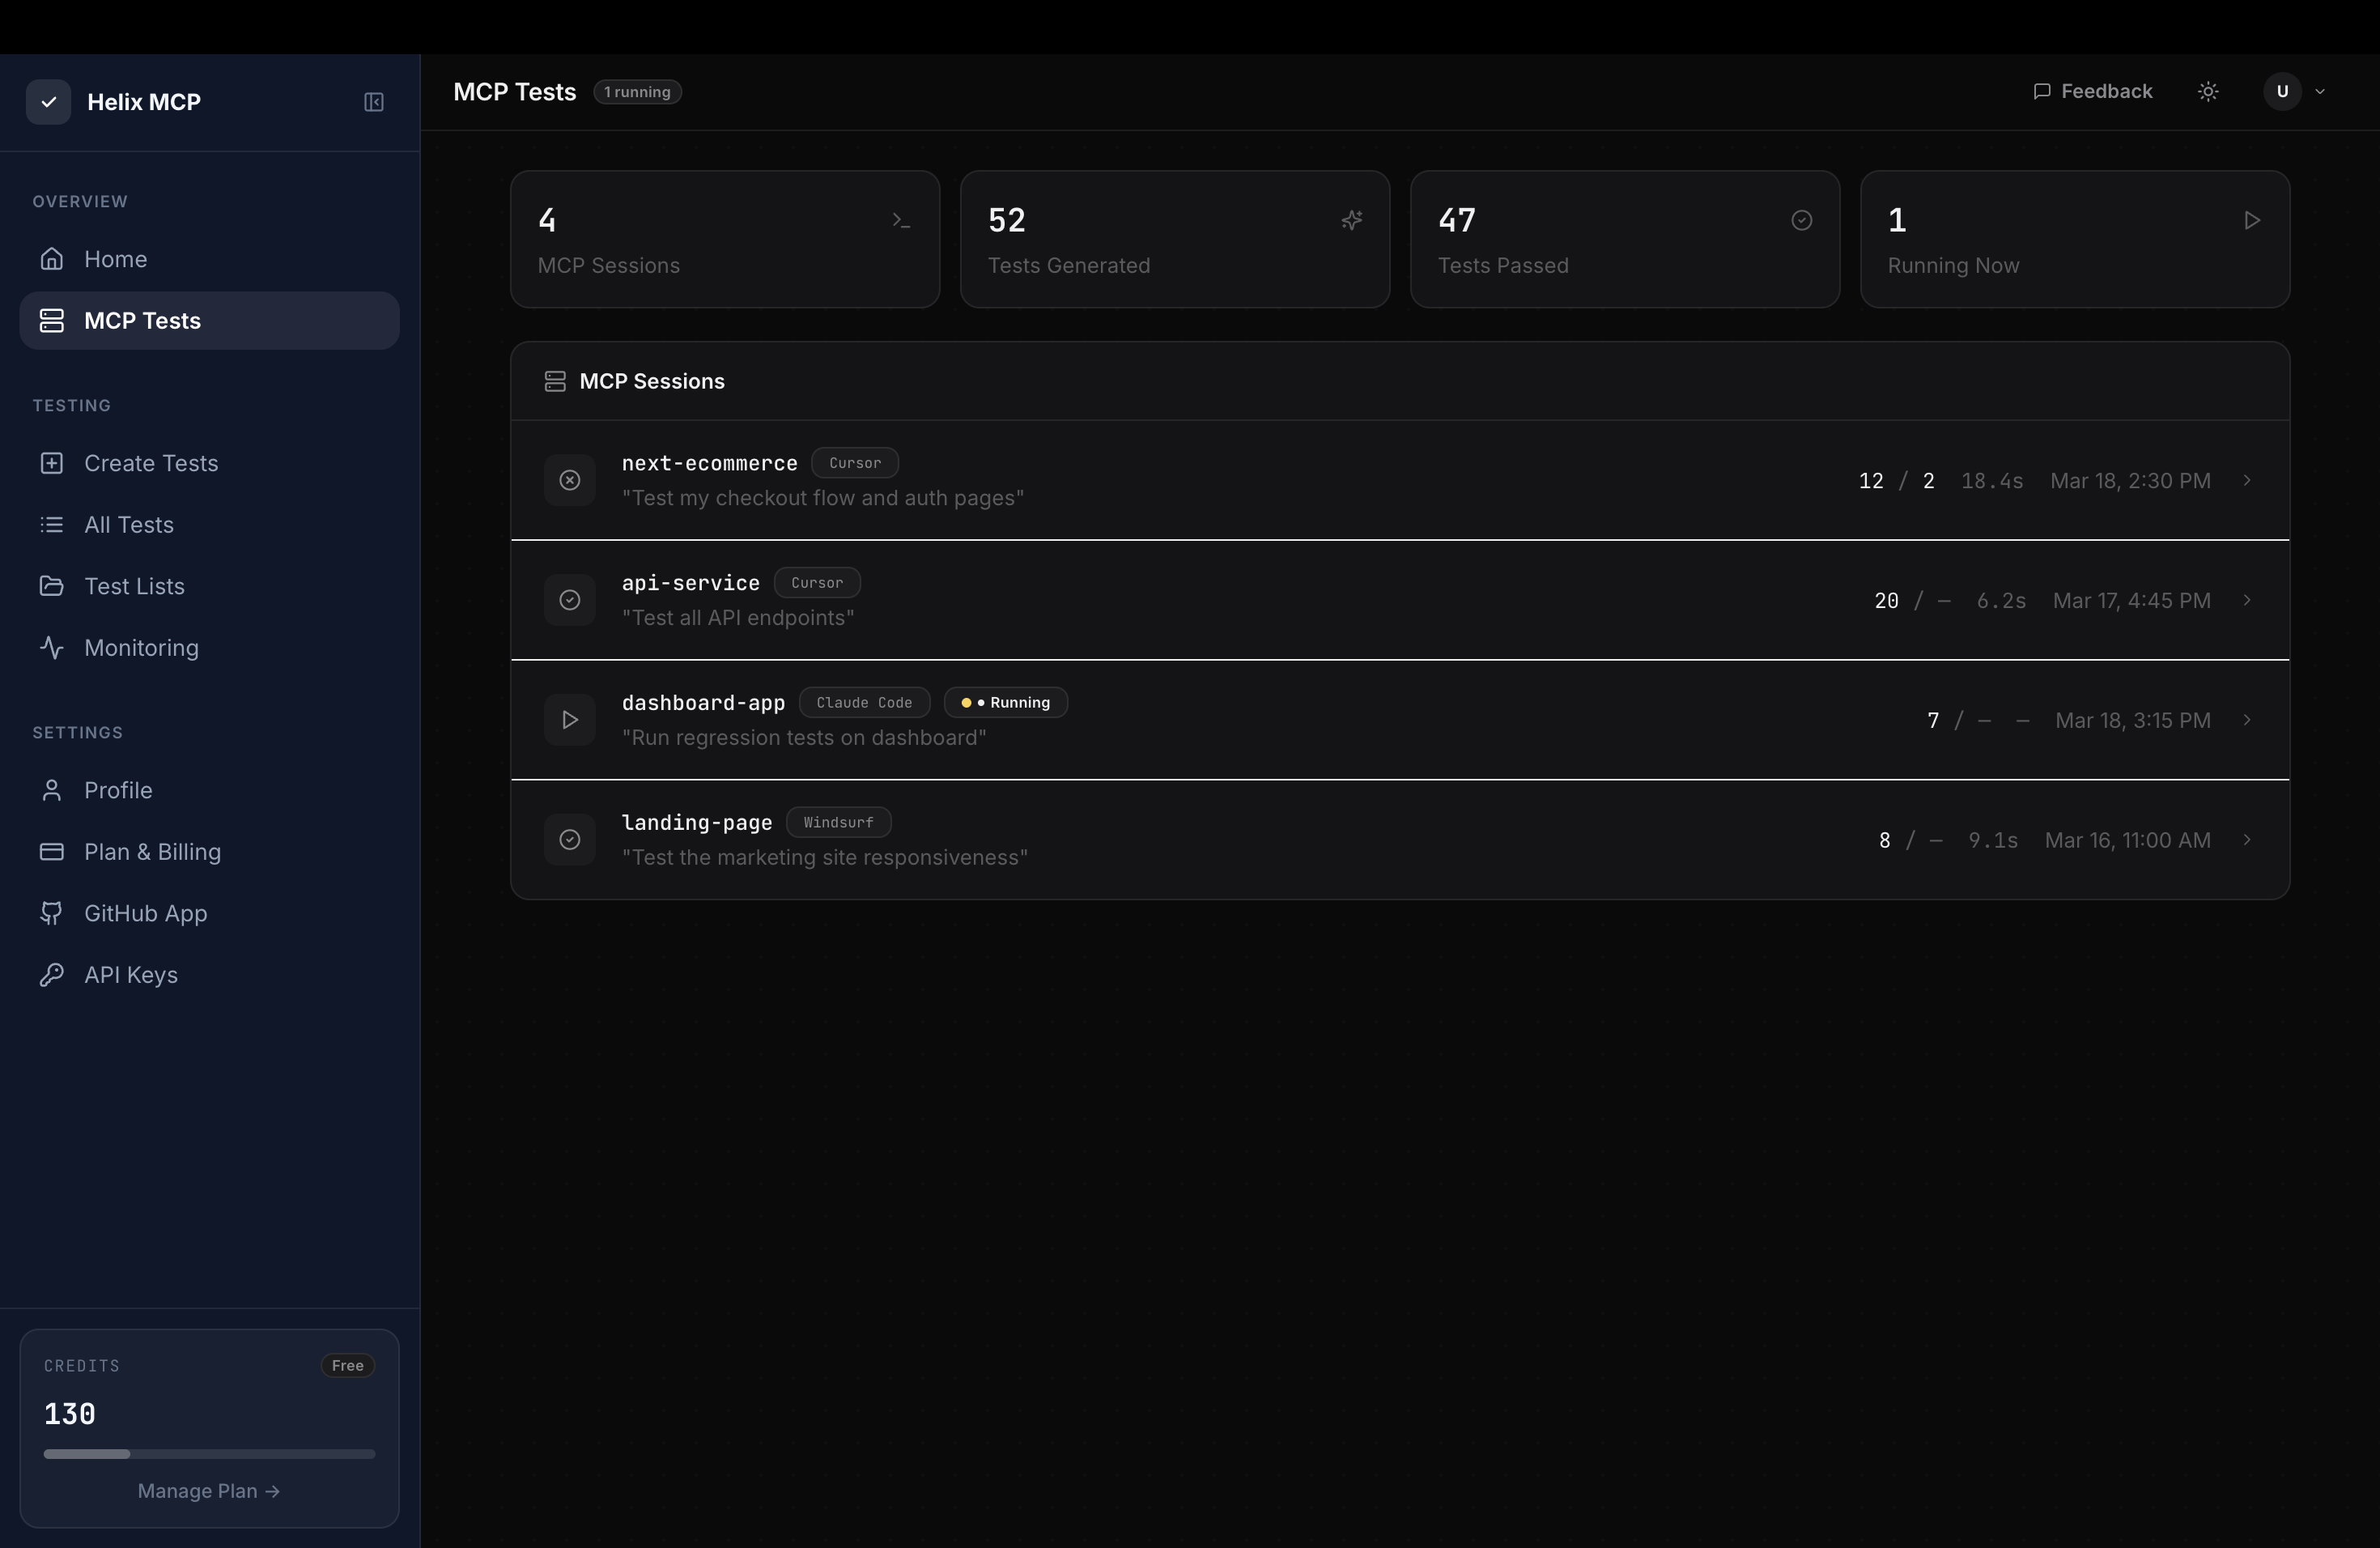This screenshot has width=2380, height=1548.
Task: Click the Helix MCP logo icon
Action: click(x=48, y=102)
